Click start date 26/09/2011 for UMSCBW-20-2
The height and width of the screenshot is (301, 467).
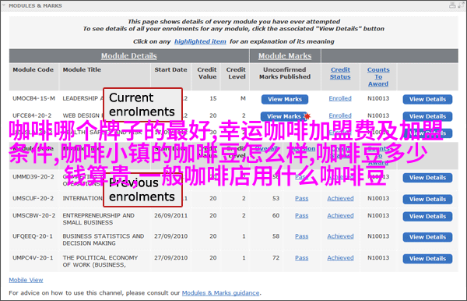[170, 216]
